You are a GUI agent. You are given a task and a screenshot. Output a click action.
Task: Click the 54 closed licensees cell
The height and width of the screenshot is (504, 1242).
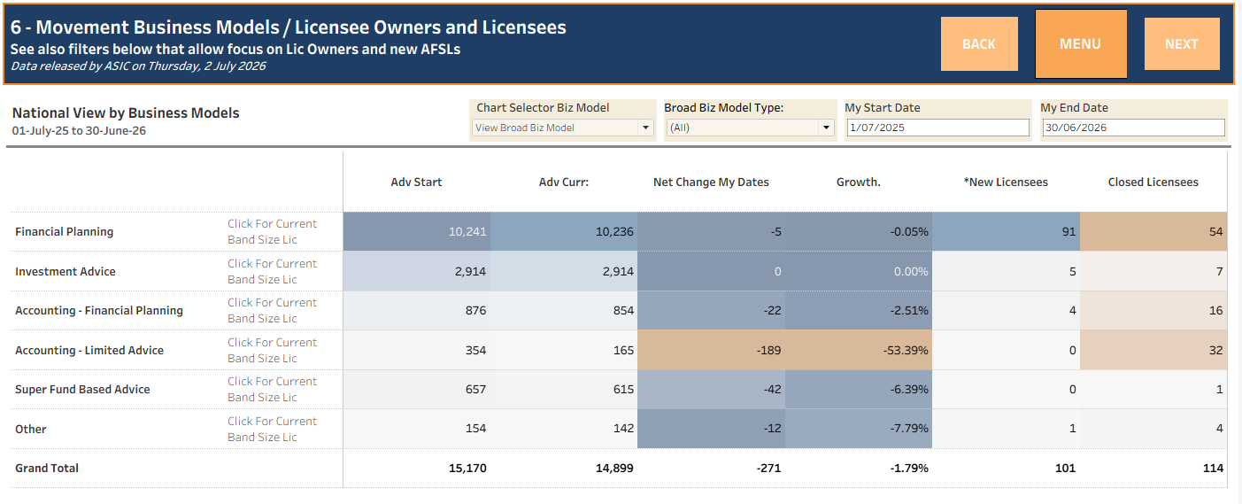tap(1153, 231)
